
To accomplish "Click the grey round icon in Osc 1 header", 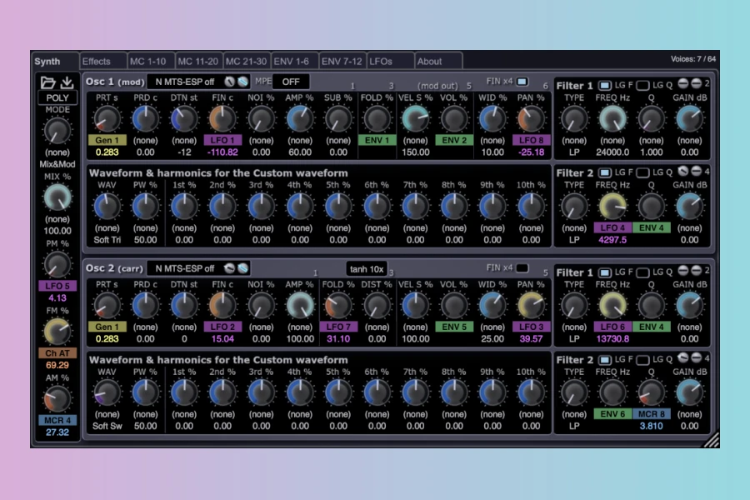I will (x=229, y=82).
